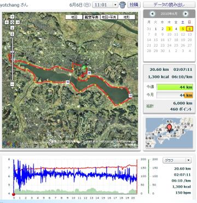Click the red dot at graph origin
This screenshot has width=197, height=203.
[13, 194]
